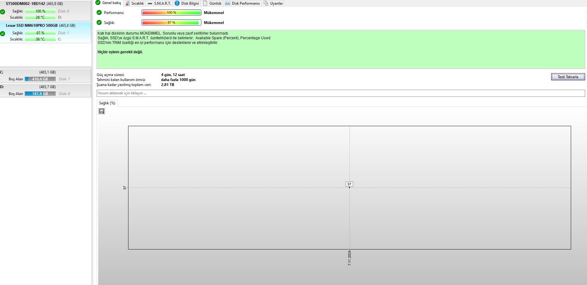Switch to the Disk Performansı tab
Viewport: 587px width, 285px height.
[x=242, y=3]
